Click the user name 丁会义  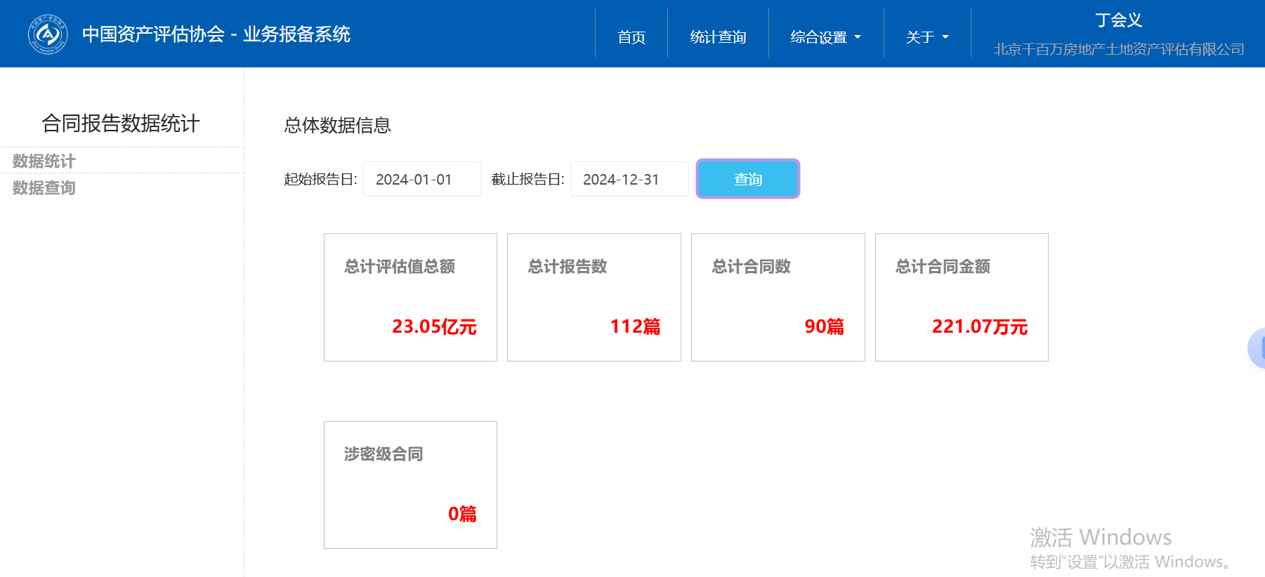click(x=1118, y=20)
